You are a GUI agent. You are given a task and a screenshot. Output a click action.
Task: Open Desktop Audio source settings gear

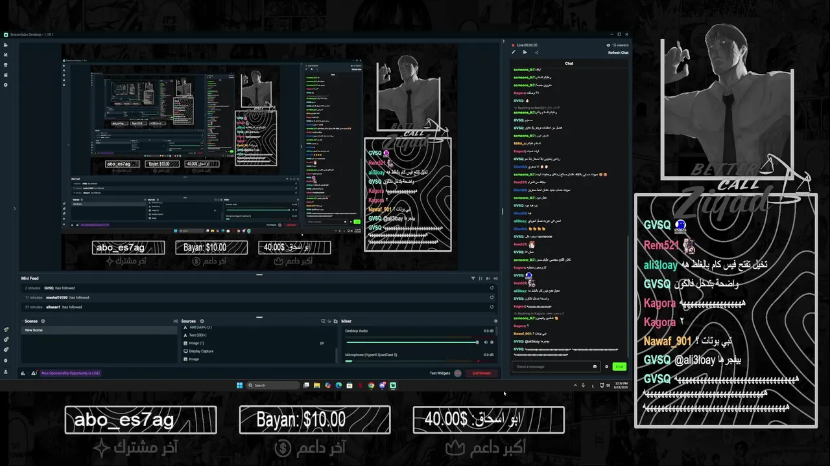[492, 342]
